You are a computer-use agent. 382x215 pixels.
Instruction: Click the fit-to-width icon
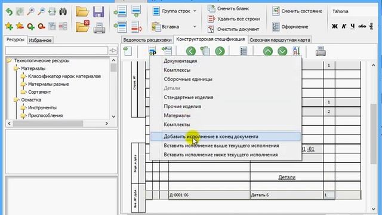[x=52, y=11]
